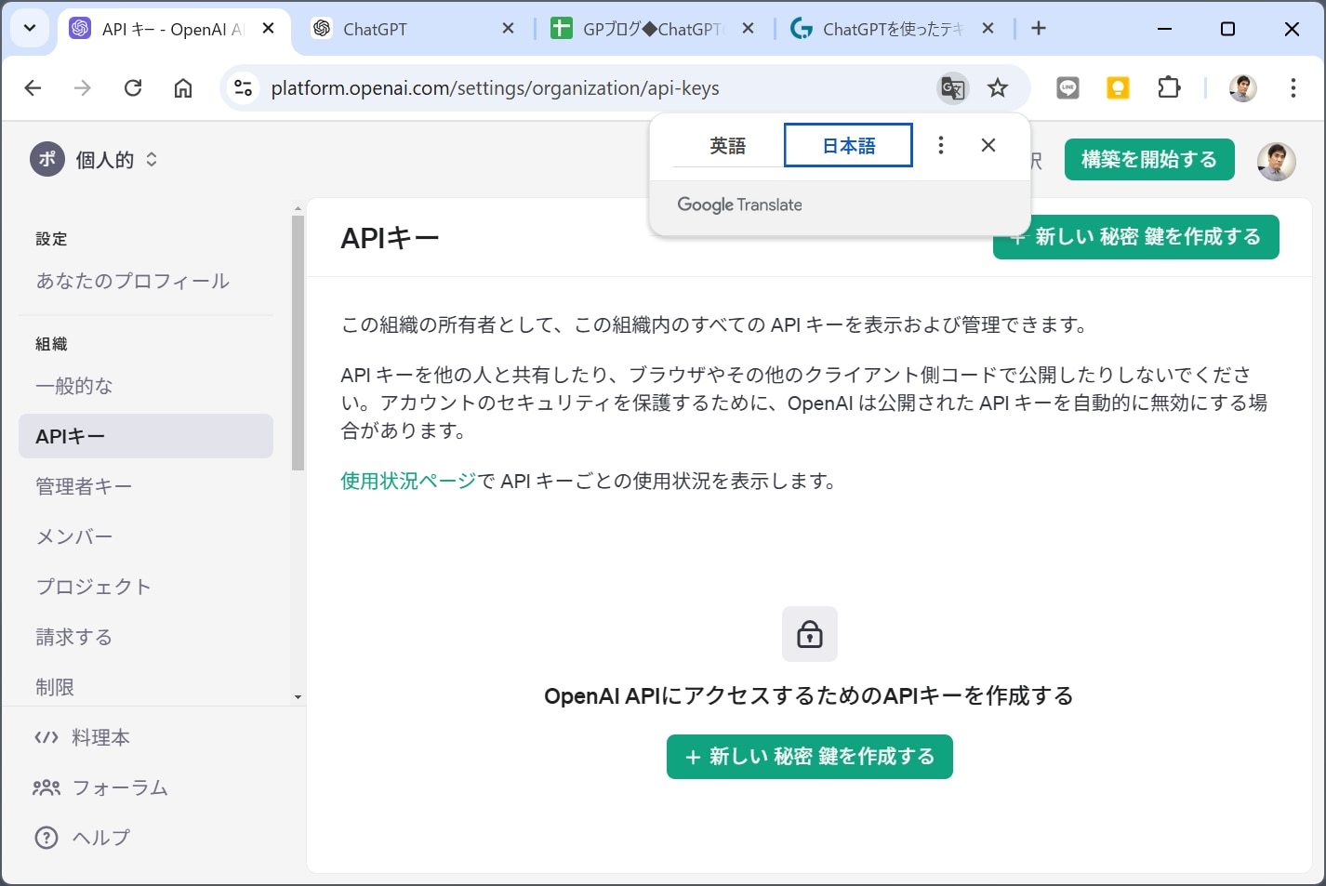The image size is (1326, 886).
Task: Close the ChatGPTを使ったテキ tab
Action: [x=988, y=29]
